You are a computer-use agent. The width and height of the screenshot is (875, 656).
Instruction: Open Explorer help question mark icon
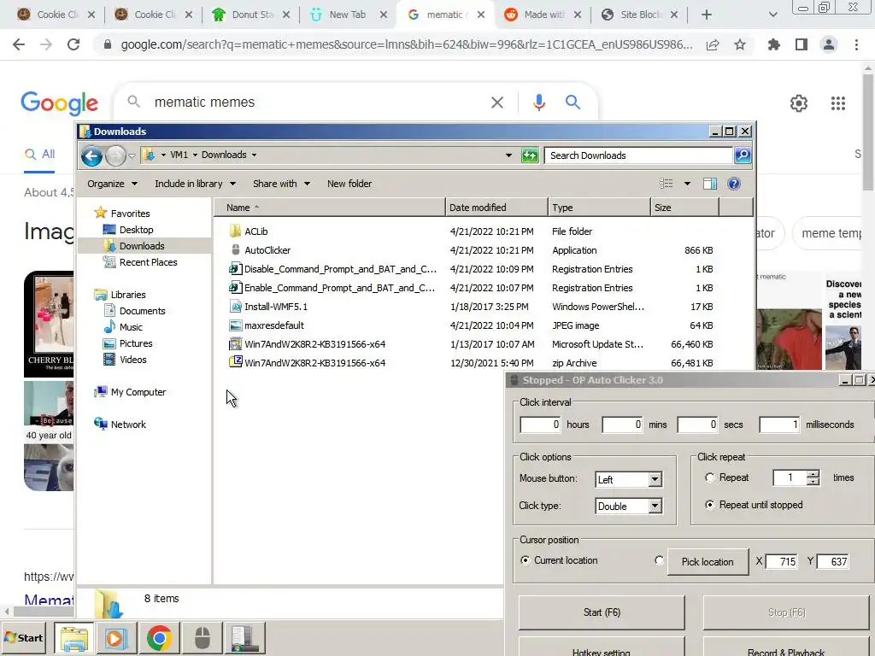tap(734, 184)
